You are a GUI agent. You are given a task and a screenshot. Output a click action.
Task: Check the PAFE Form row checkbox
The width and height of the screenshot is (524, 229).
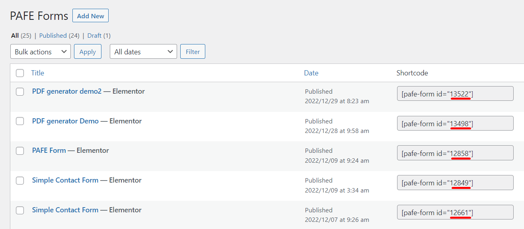[x=20, y=151]
